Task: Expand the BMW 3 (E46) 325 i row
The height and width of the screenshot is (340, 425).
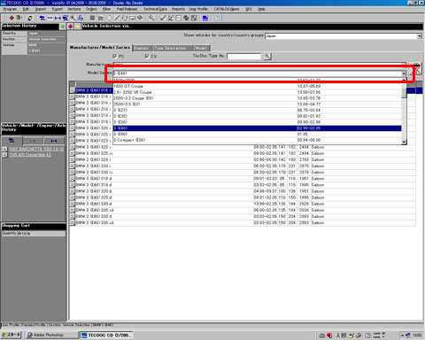Action: [73, 147]
